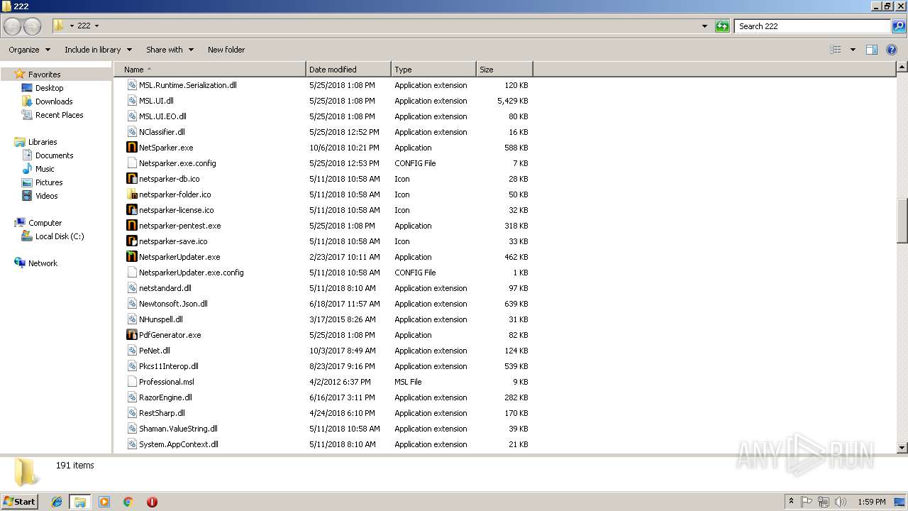Toggle the preview pane icon
Image resolution: width=908 pixels, height=511 pixels.
pyautogui.click(x=872, y=50)
